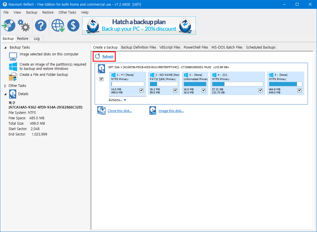
Task: Click the globe download updates icon
Action: [x=58, y=26]
